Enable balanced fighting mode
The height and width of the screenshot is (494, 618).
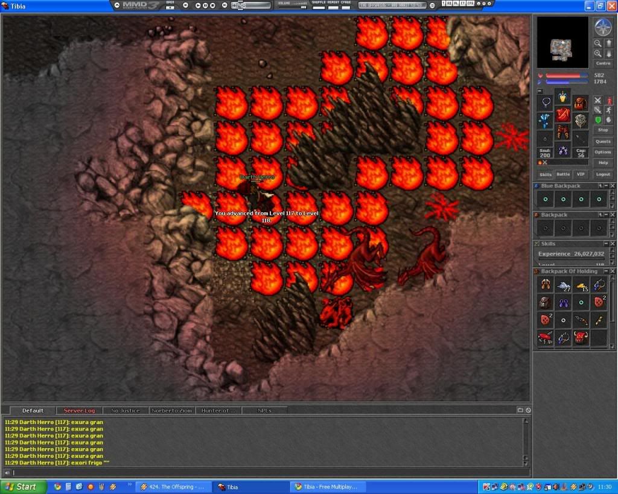pyautogui.click(x=598, y=110)
